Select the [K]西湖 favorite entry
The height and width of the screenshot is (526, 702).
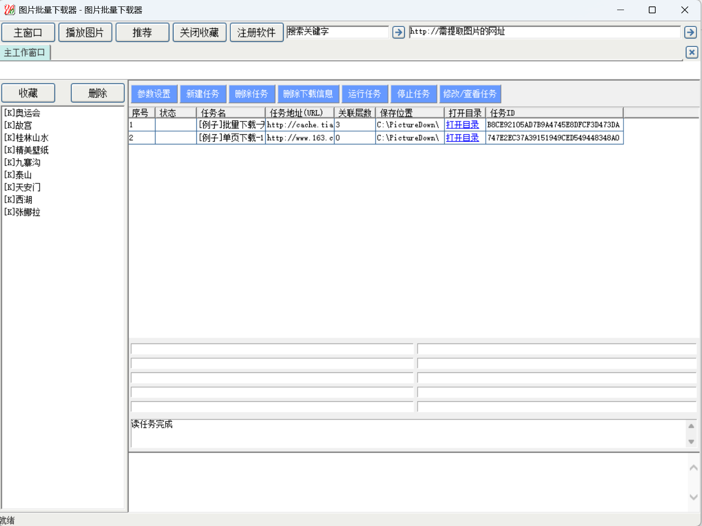point(18,199)
